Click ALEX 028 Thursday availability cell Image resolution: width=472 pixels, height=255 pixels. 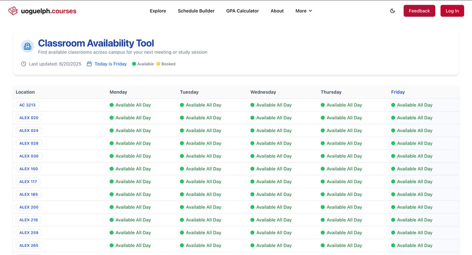tap(341, 143)
